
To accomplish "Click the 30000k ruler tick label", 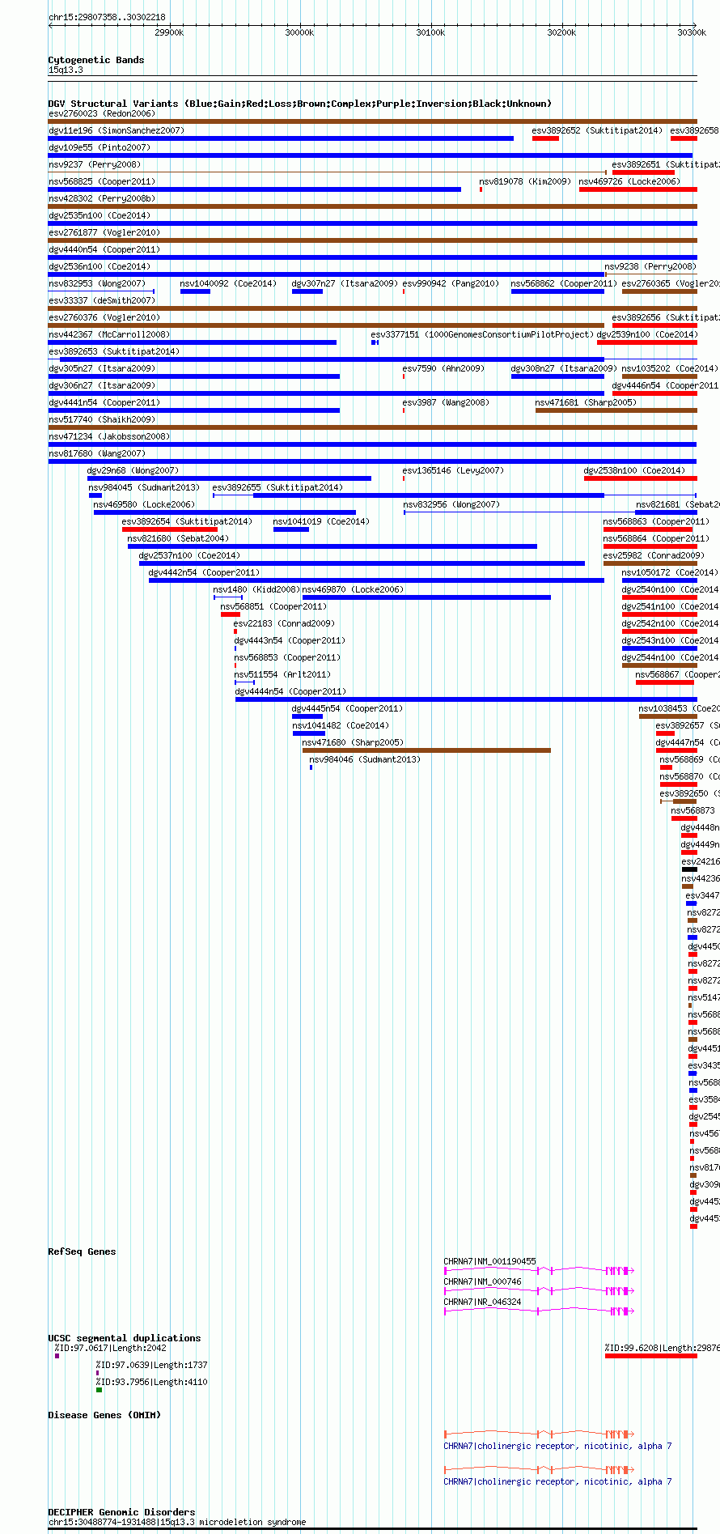I will [x=299, y=32].
